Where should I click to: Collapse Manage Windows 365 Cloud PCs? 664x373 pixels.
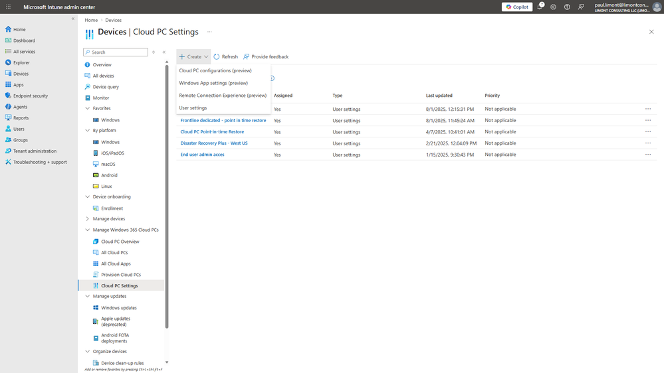(x=87, y=230)
